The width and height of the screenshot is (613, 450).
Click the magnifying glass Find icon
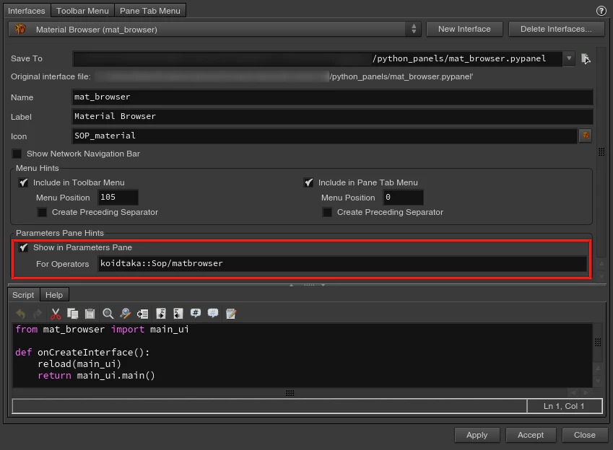[x=108, y=314]
